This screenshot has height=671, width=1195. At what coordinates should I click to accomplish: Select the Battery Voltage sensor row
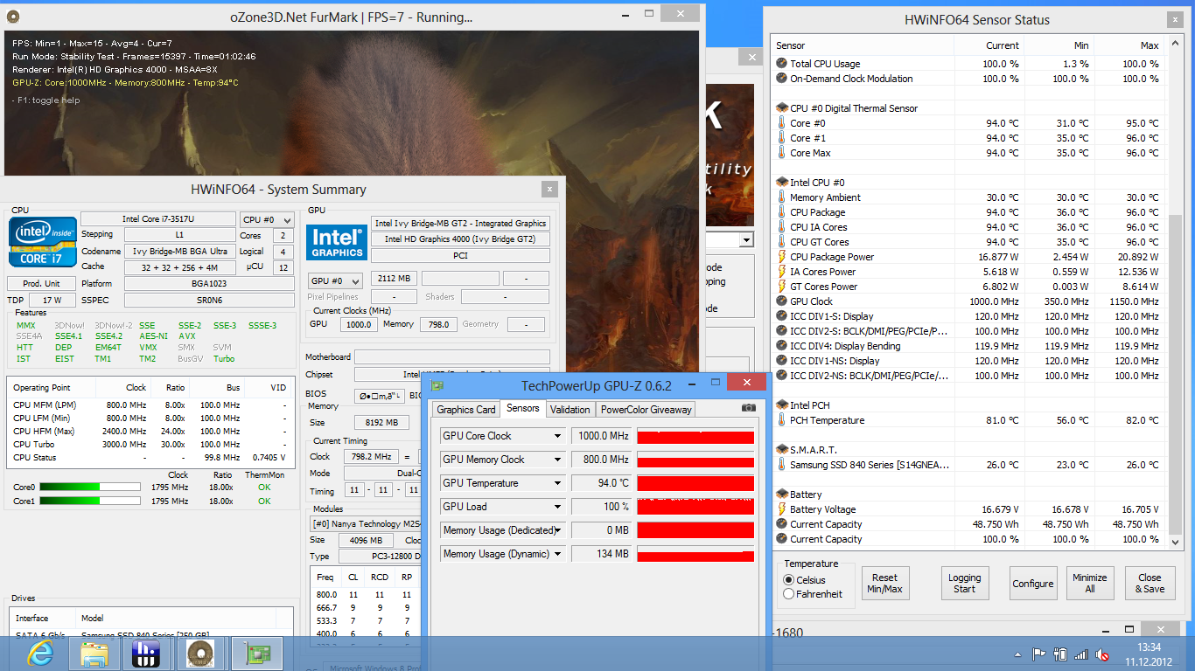[x=968, y=509]
